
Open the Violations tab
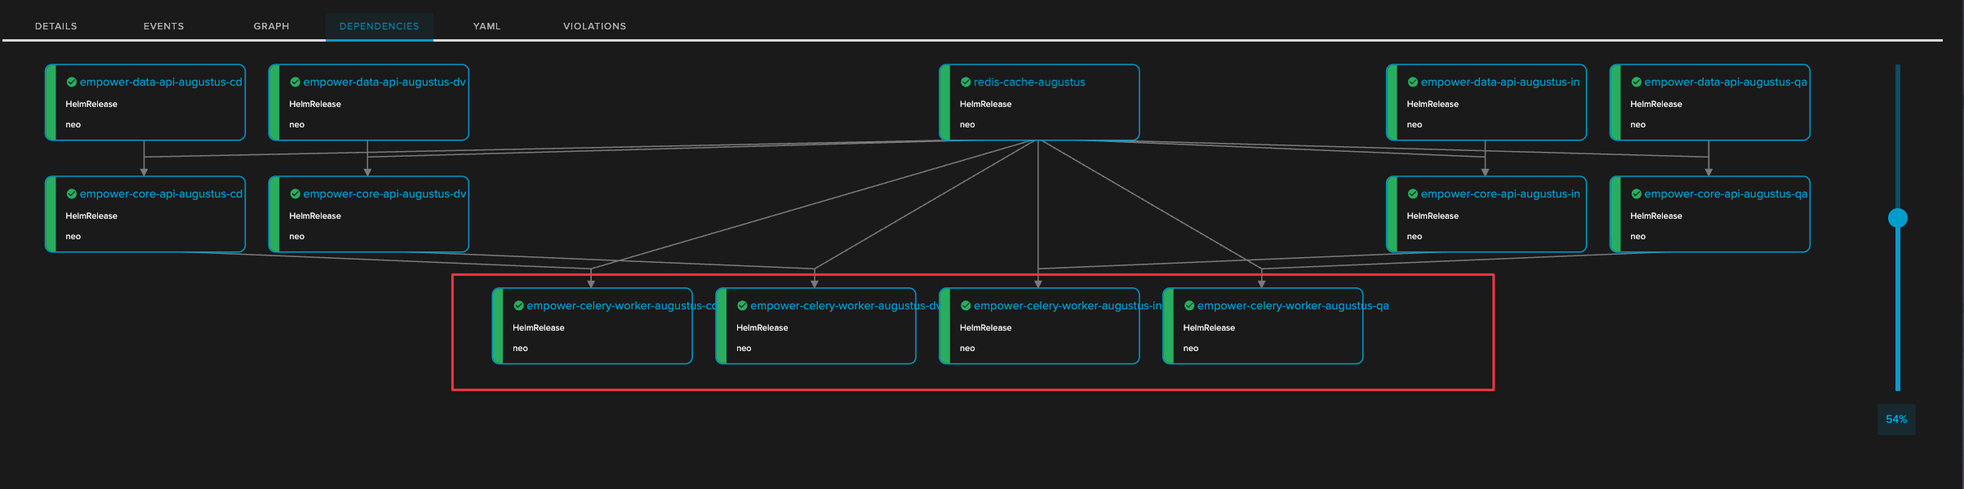click(595, 26)
